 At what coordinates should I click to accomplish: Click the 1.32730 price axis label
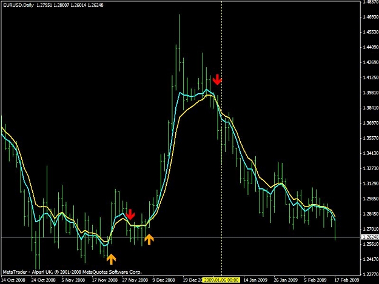(371, 168)
